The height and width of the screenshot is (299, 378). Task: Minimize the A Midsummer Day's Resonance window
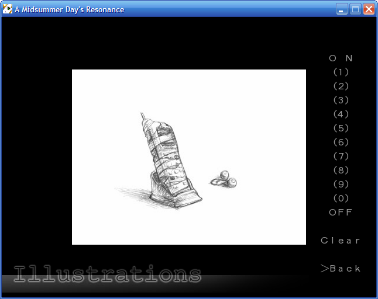(342, 9)
